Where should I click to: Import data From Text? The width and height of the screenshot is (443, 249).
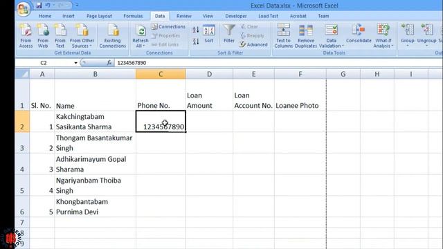point(60,36)
